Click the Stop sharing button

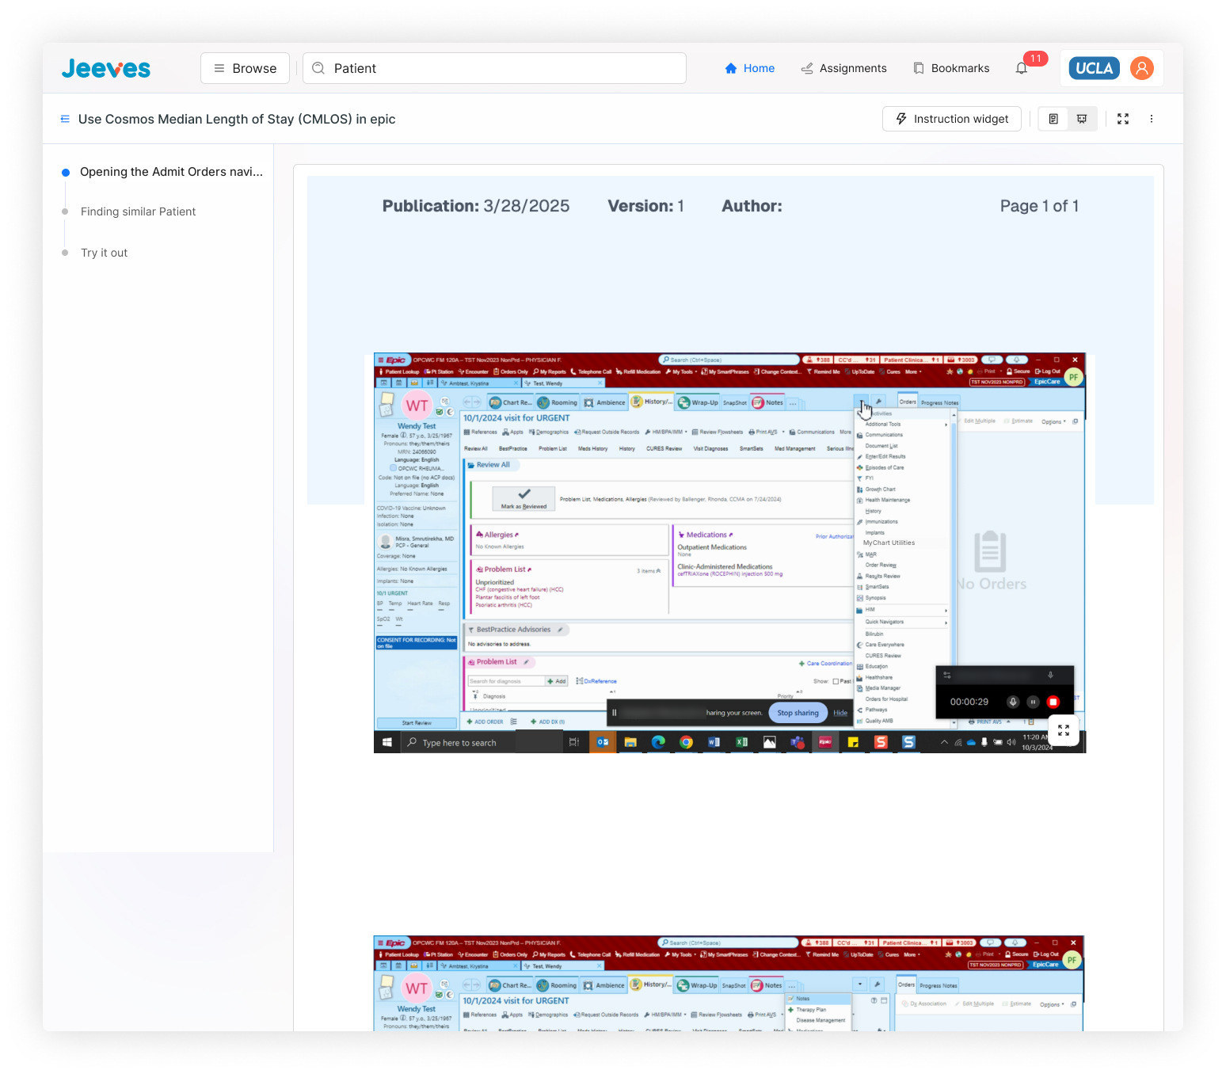(798, 713)
